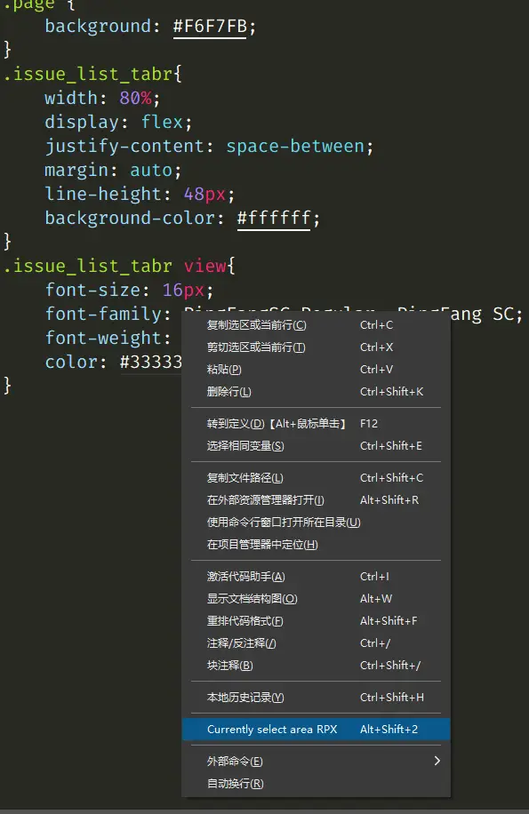The image size is (529, 814).
Task: Select 在项目管理器中定位(H) entry
Action: pos(316,545)
